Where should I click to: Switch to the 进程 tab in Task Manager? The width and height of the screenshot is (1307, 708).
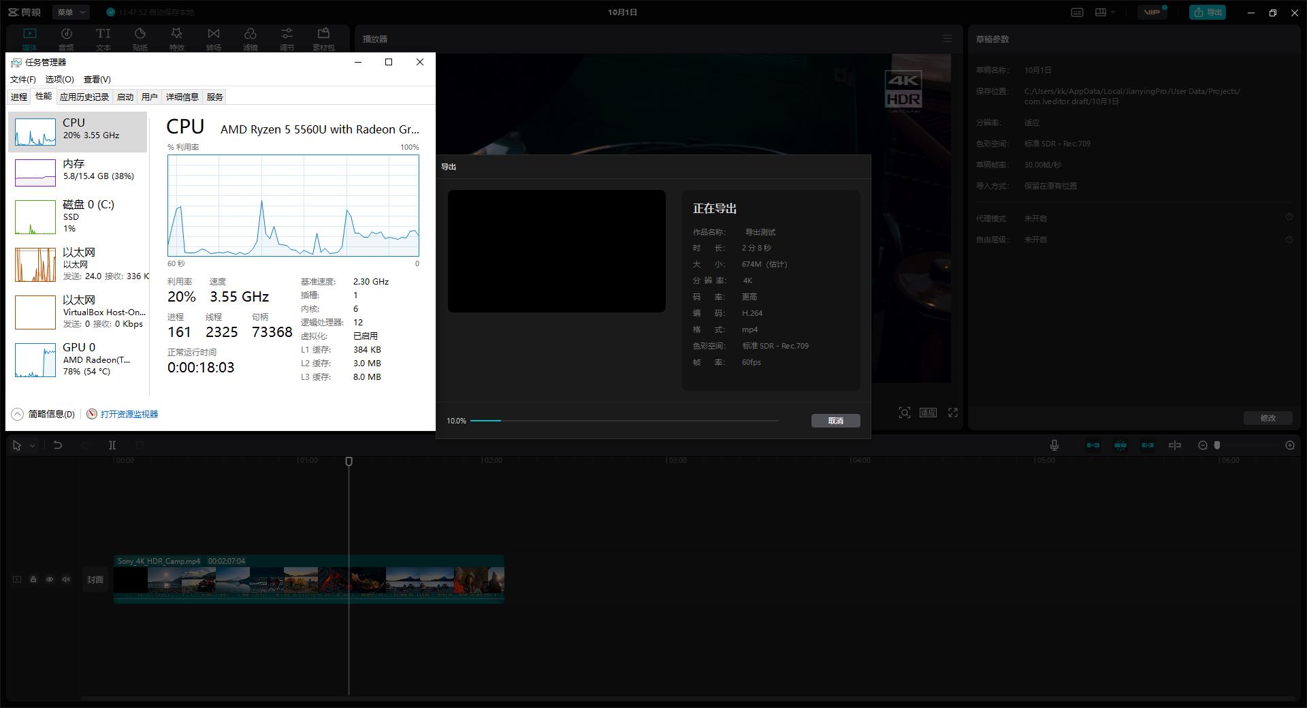pyautogui.click(x=19, y=97)
